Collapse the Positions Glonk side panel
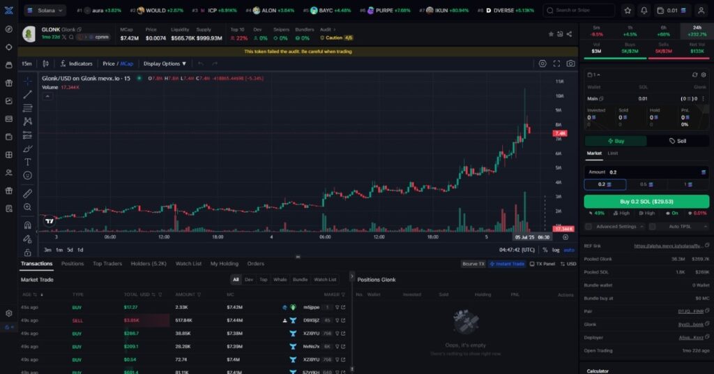 pyautogui.click(x=351, y=276)
